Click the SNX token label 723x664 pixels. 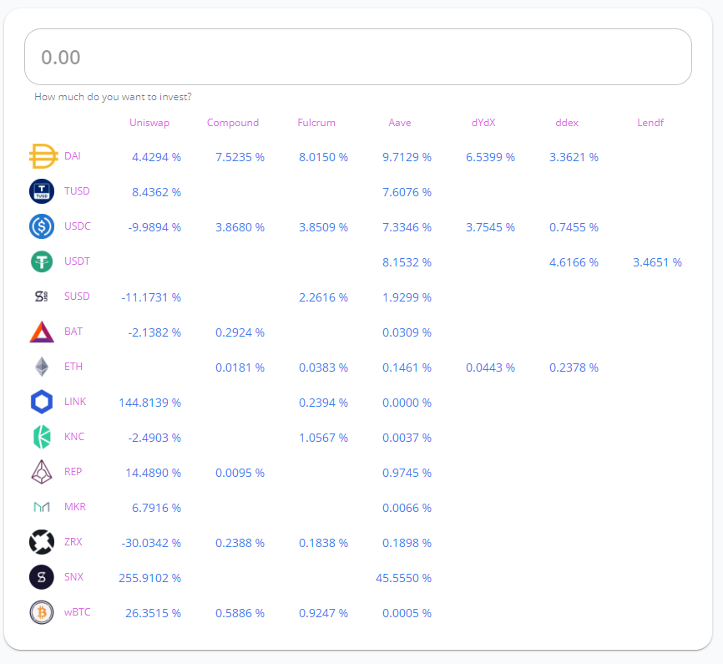[73, 577]
